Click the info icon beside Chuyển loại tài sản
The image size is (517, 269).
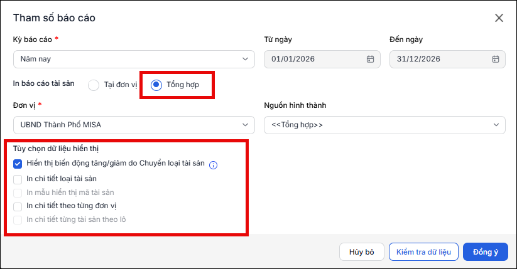pyautogui.click(x=214, y=165)
